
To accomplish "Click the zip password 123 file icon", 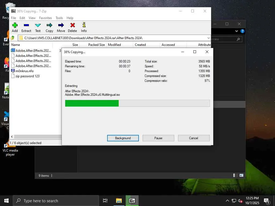I will pos(13,76).
